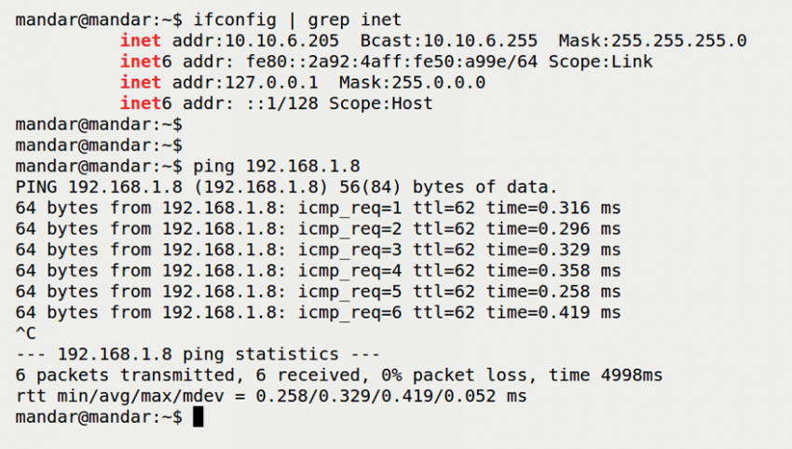Viewport: 792px width, 449px height.
Task: Click the time=0.358 ms value
Action: 553,271
